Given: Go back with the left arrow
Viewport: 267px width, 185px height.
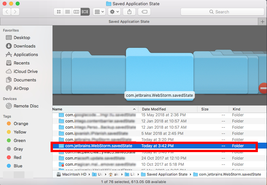Looking at the screenshot, I should pos(7,12).
